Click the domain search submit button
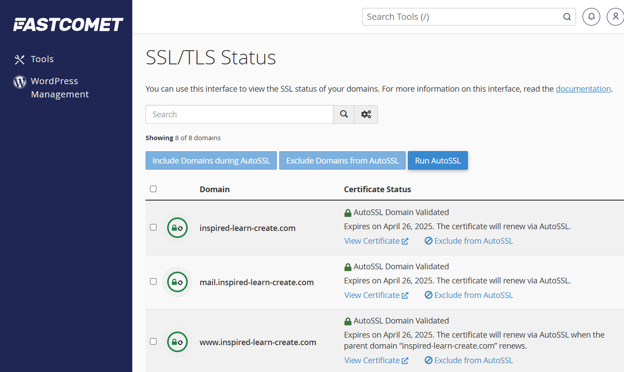The height and width of the screenshot is (372, 624). [x=344, y=114]
